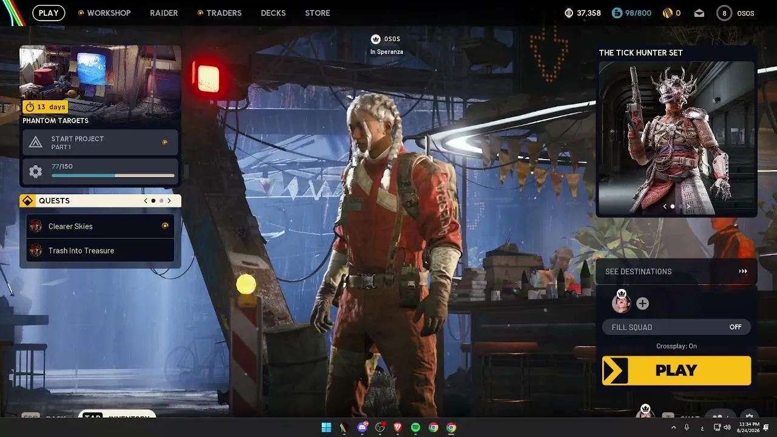Open the Windows Start menu
Image resolution: width=777 pixels, height=437 pixels.
[x=326, y=427]
